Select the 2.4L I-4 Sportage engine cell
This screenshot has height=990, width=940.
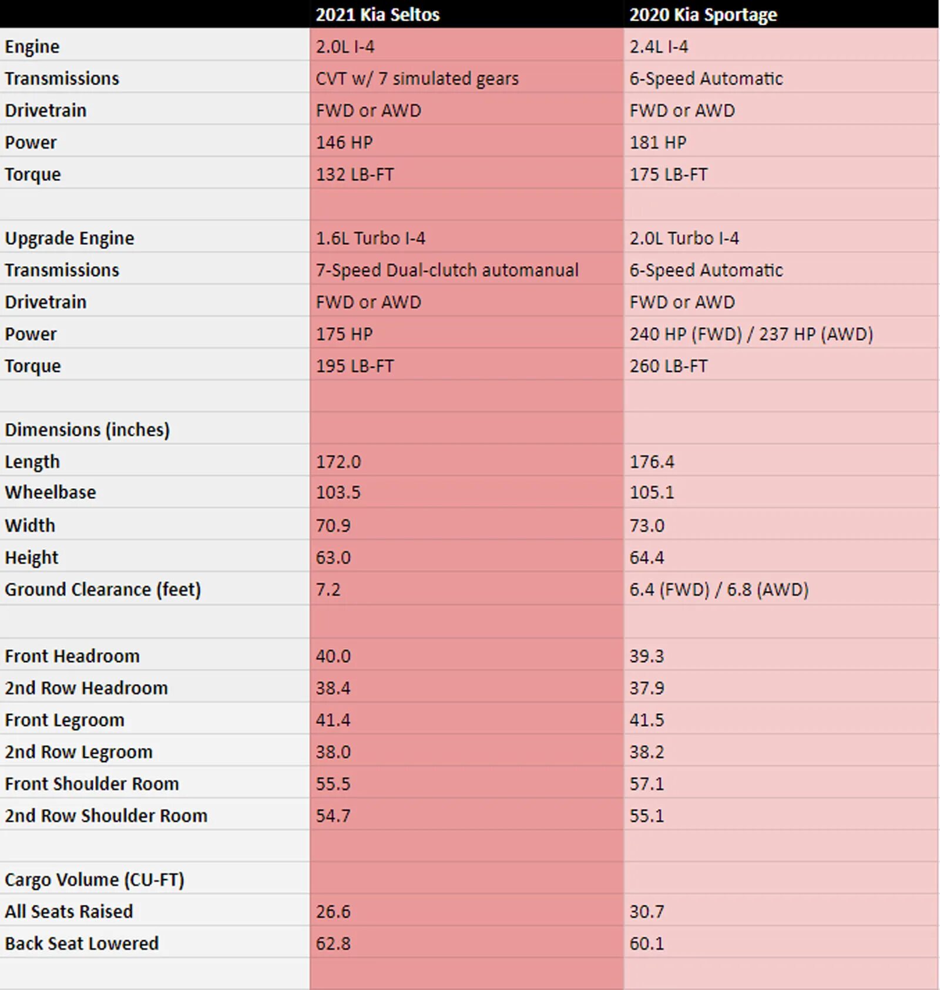781,46
